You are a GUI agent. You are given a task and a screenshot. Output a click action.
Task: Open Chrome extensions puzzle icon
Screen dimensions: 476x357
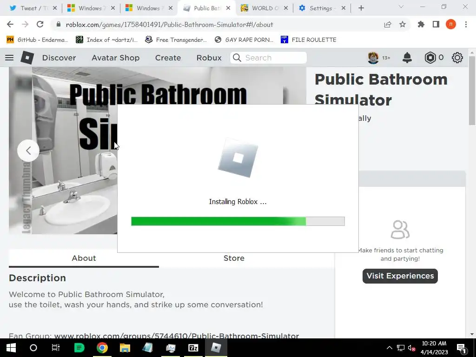click(421, 24)
